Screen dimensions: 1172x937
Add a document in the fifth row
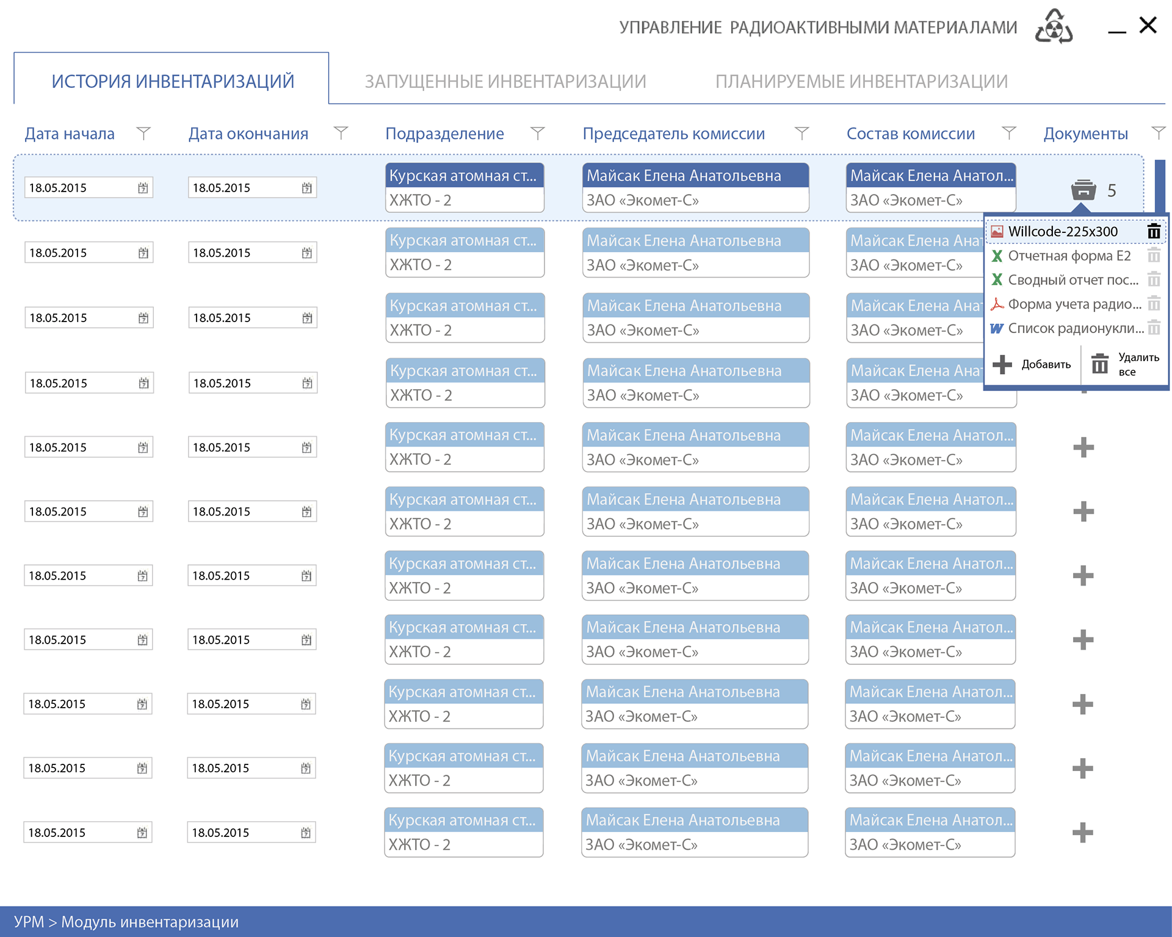[x=1083, y=447]
